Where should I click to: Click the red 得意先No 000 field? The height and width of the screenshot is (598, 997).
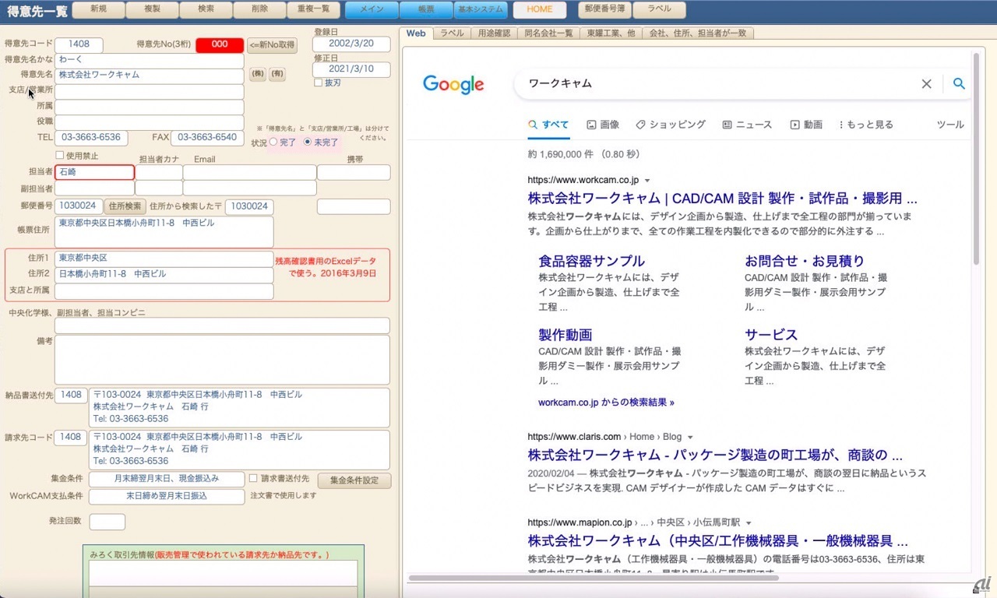point(220,45)
